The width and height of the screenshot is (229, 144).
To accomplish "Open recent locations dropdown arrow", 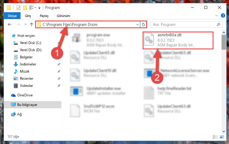I will tap(25, 24).
